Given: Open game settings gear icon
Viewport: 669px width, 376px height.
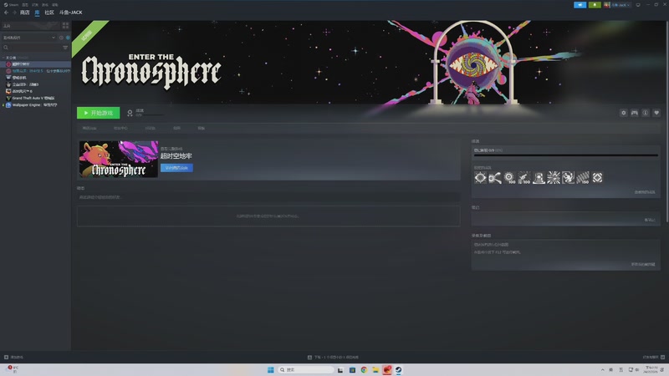Looking at the screenshot, I should point(623,113).
